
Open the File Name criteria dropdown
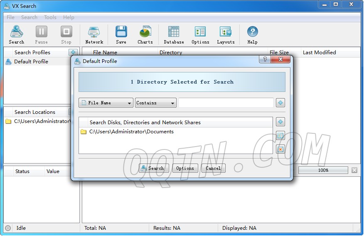tap(106, 103)
